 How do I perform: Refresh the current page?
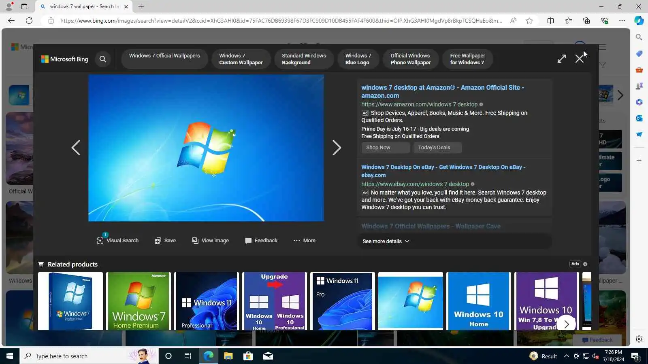[x=29, y=21]
